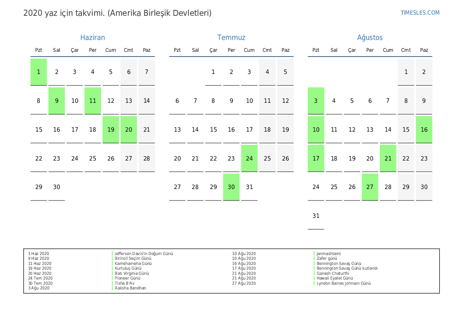The height and width of the screenshot is (327, 463).
Task: Click Lyndon Baines Johnson Günü entry
Action: point(343,283)
